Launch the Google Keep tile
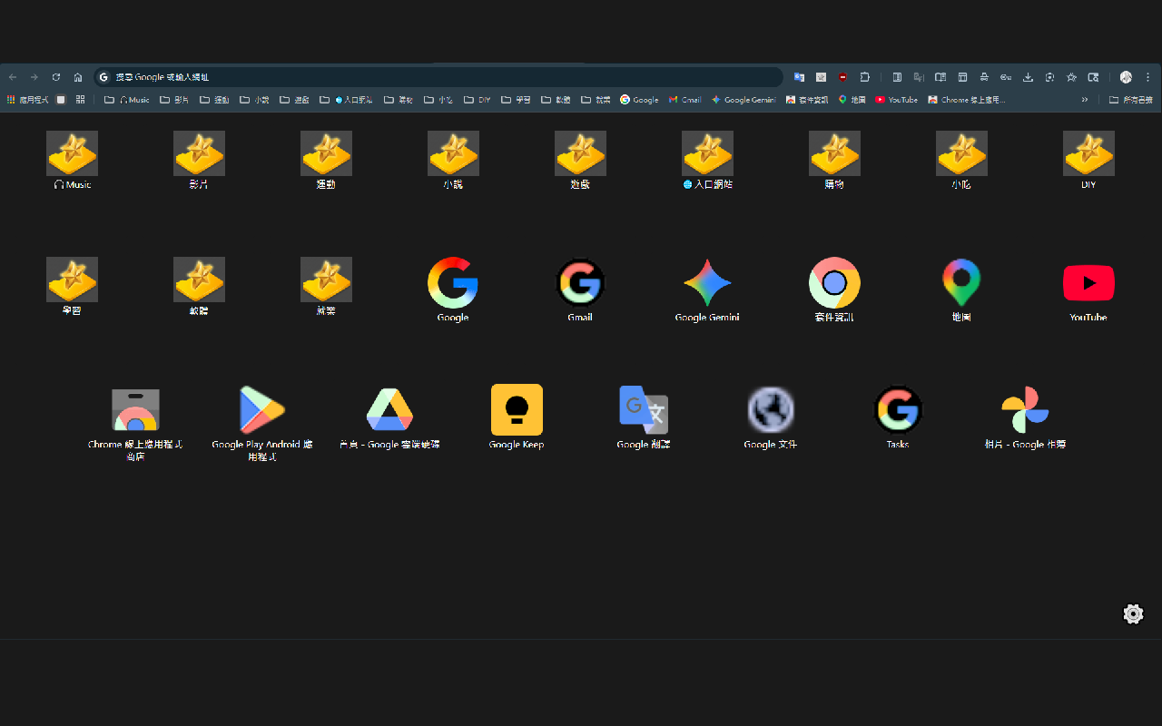This screenshot has width=1162, height=726. pyautogui.click(x=517, y=417)
